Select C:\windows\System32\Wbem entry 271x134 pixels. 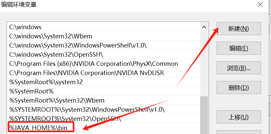pyautogui.click(x=103, y=36)
